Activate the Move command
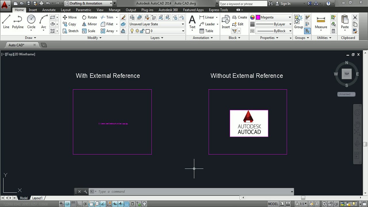 click(x=70, y=17)
